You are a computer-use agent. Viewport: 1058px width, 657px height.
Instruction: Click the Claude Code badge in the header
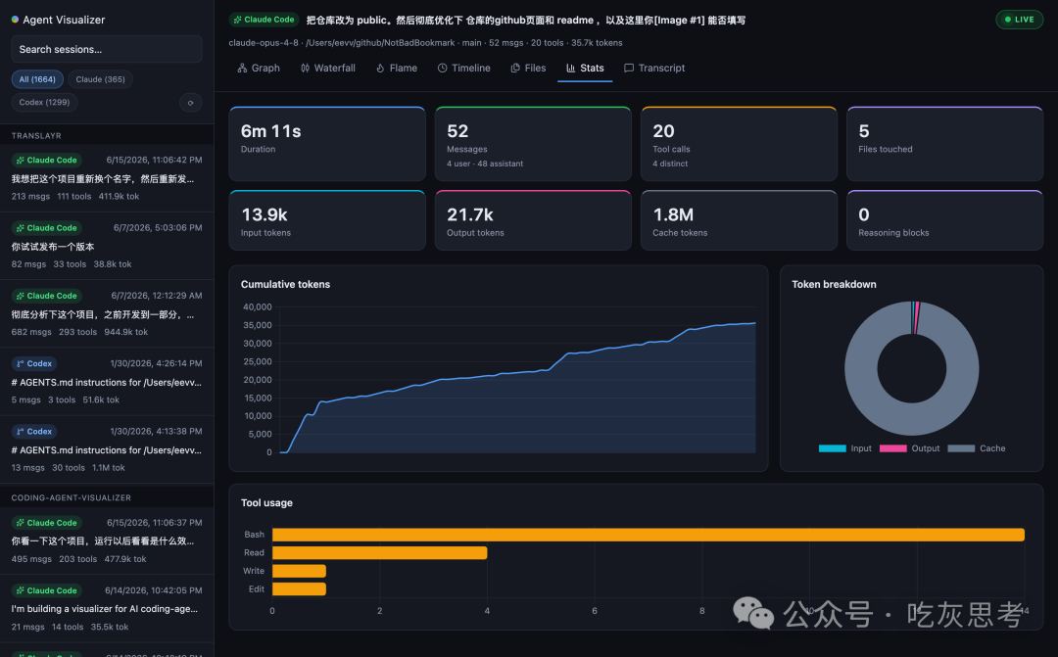[x=264, y=20]
